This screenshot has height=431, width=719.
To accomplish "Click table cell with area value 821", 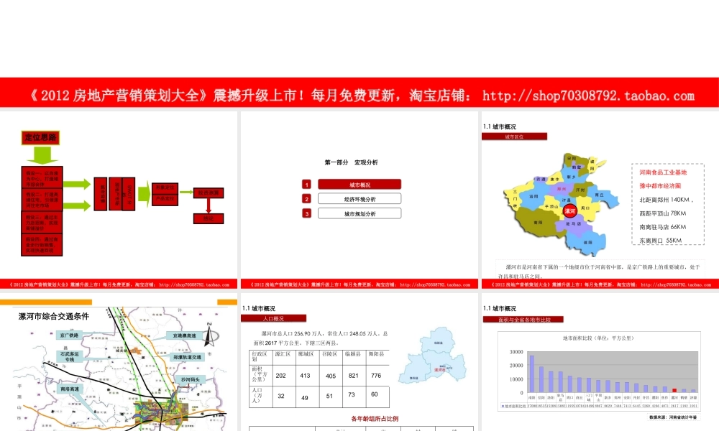I will click(354, 376).
